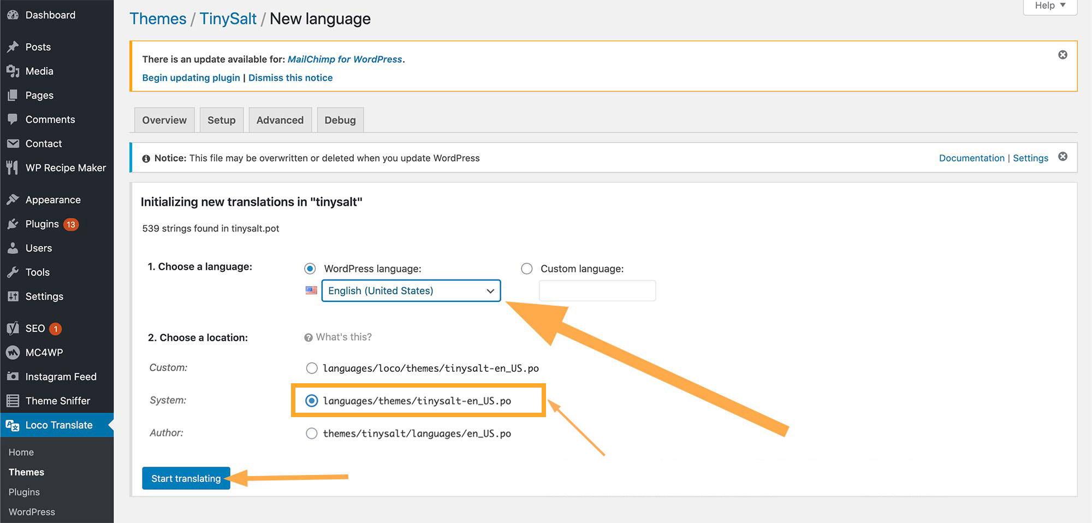
Task: Open the Appearance menu
Action: [53, 199]
